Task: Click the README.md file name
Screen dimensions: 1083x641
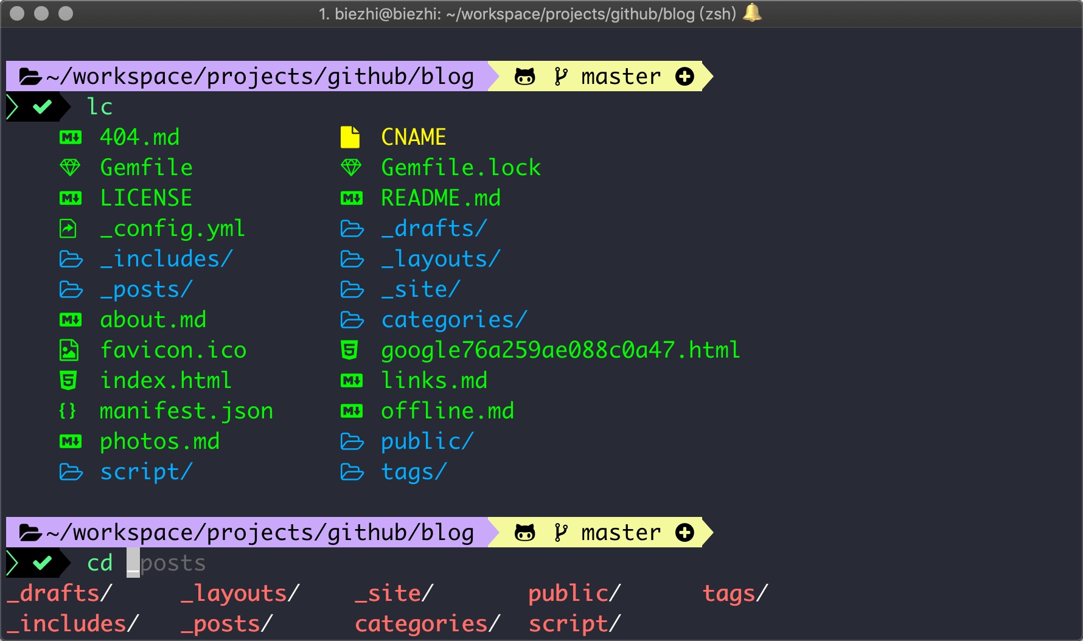Action: click(441, 198)
